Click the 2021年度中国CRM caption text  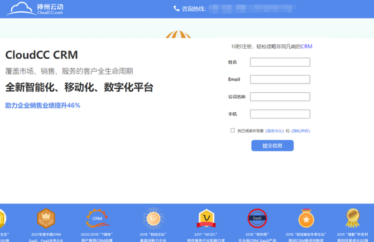(46, 235)
